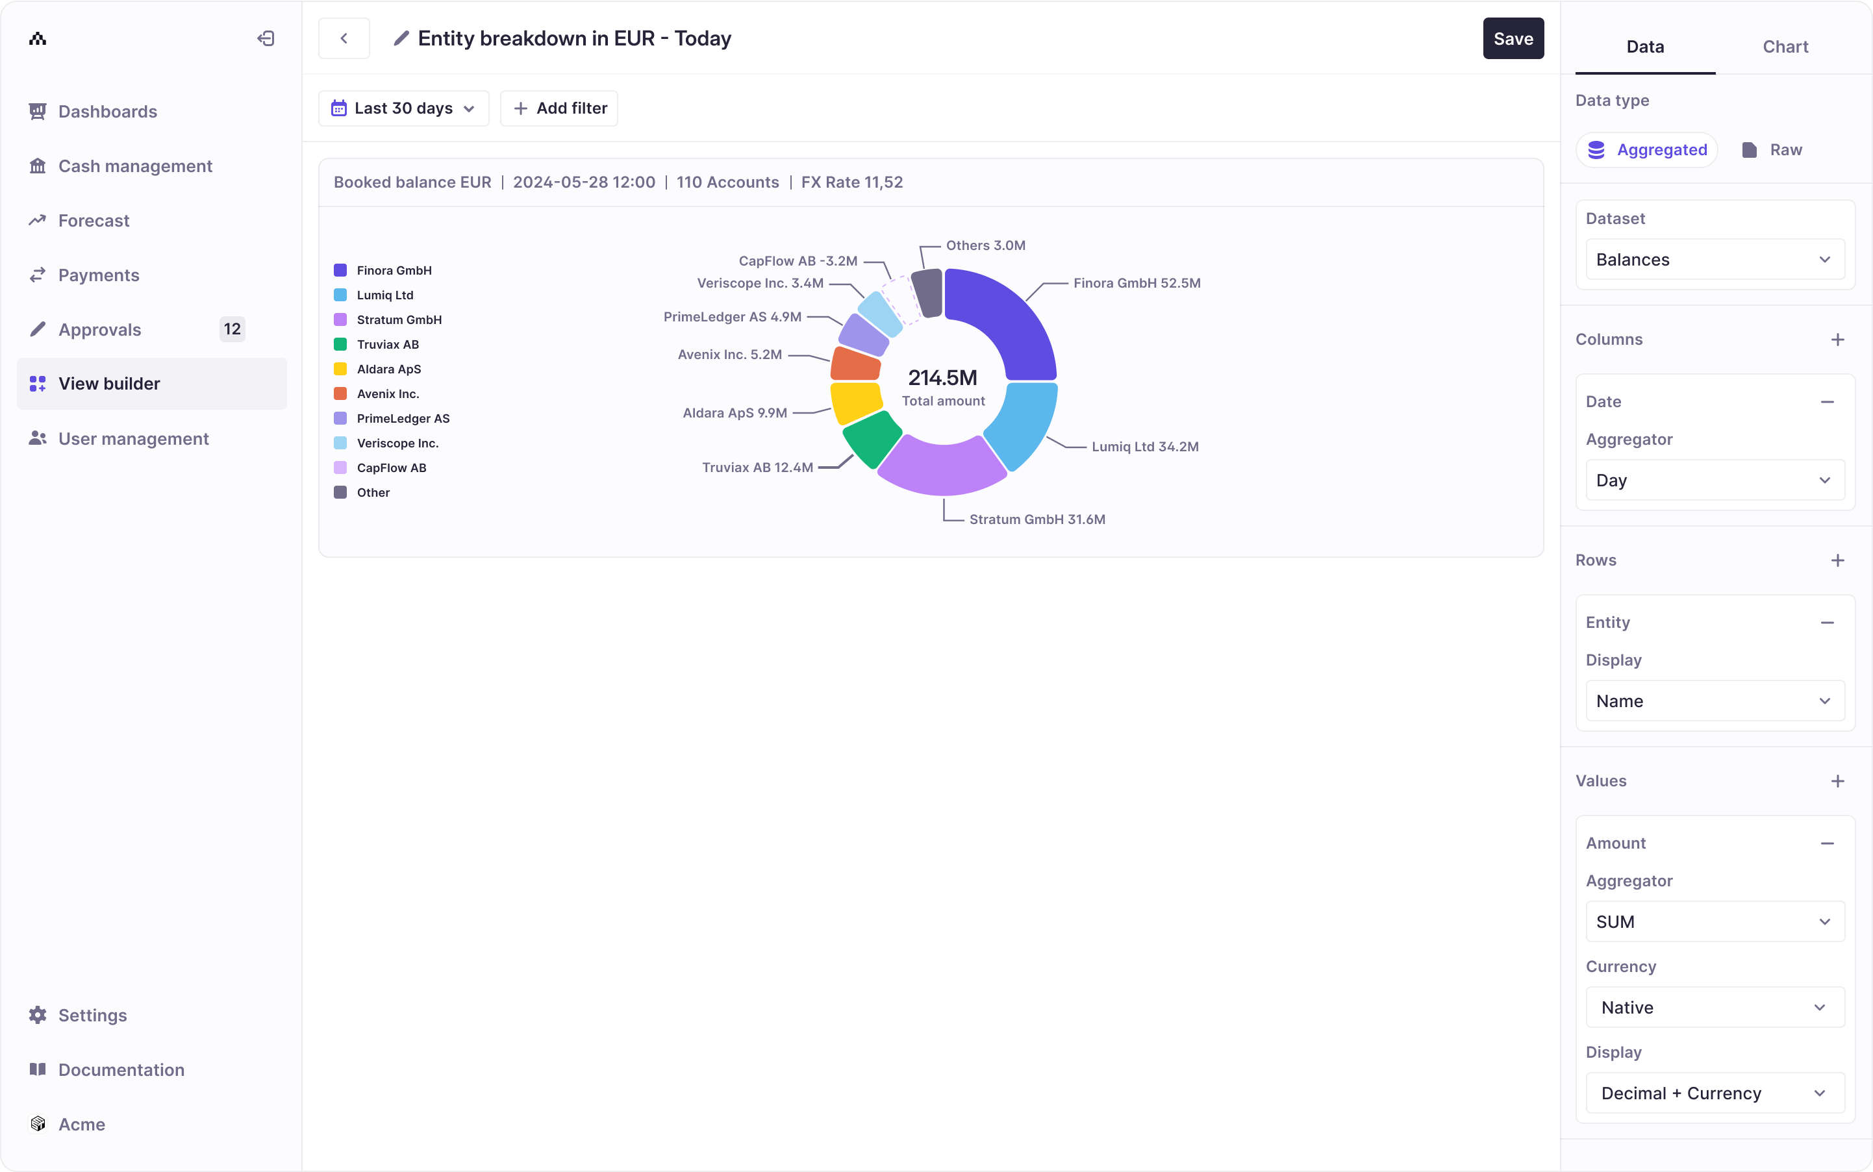Expand the SUM aggregator dropdown
This screenshot has width=1873, height=1172.
pyautogui.click(x=1715, y=921)
